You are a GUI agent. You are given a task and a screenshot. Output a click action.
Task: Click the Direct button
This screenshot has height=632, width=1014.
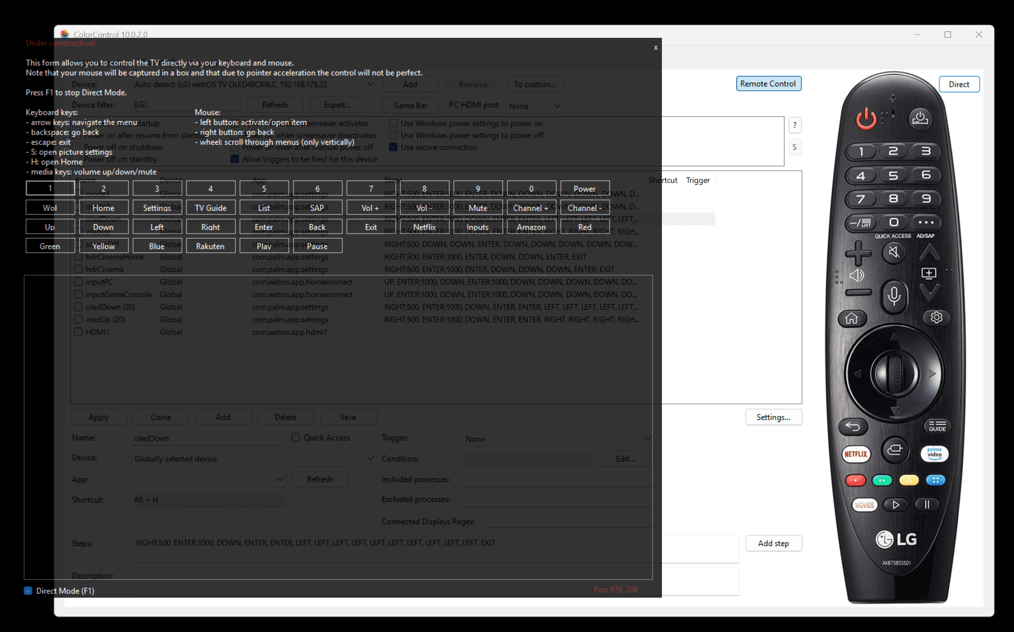click(959, 84)
